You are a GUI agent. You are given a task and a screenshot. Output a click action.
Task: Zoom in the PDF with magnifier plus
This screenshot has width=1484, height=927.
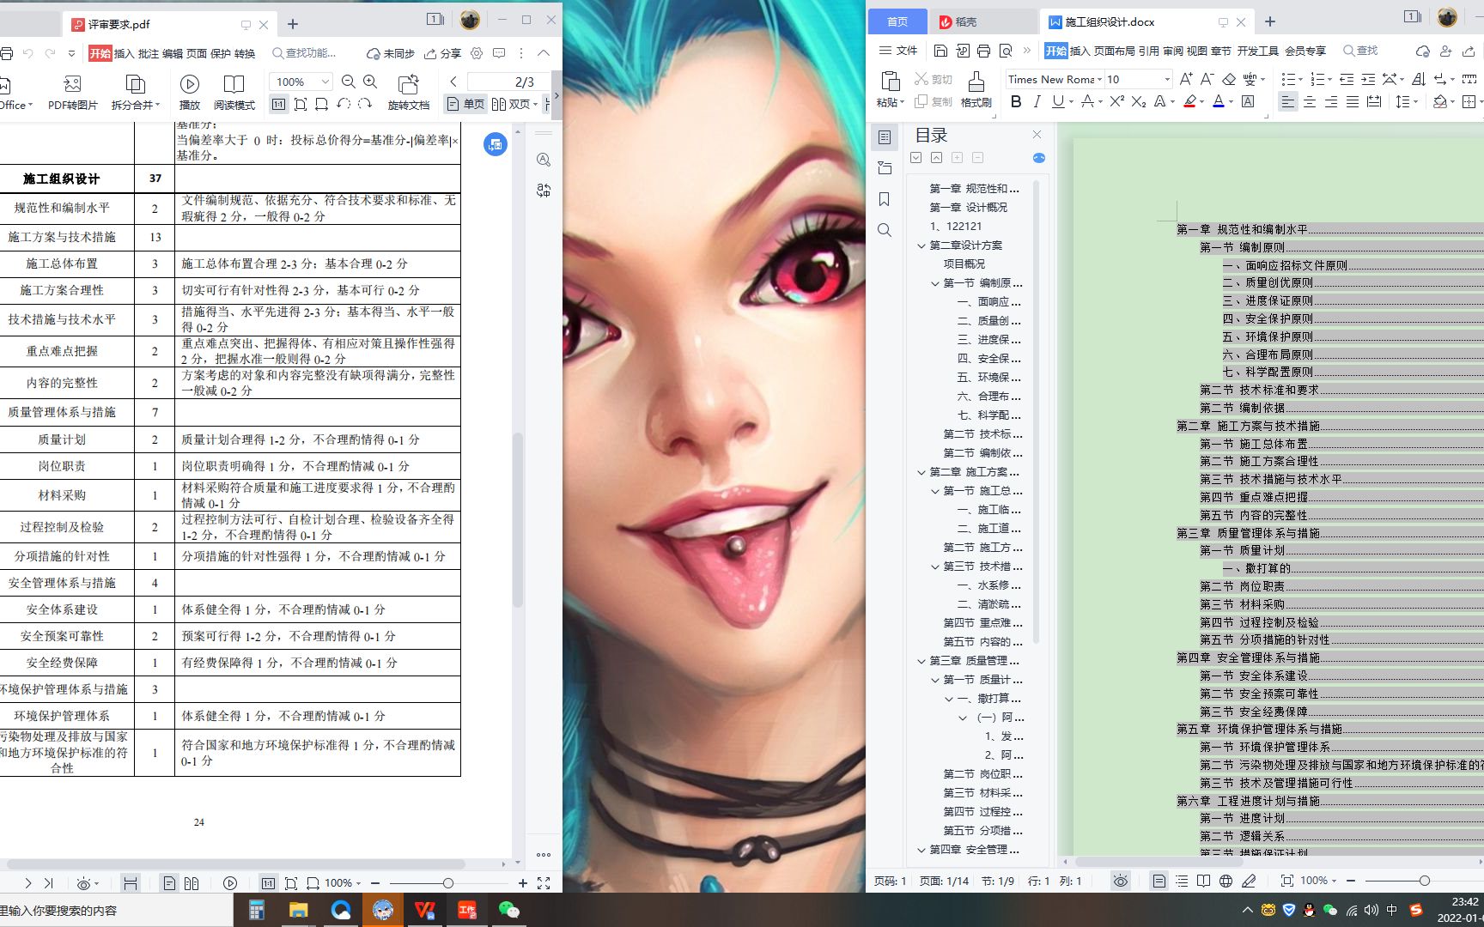(370, 82)
